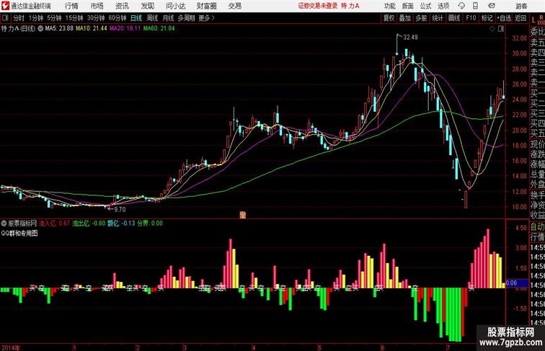
Task: Click the 画线 drawing tool button
Action: [x=454, y=18]
